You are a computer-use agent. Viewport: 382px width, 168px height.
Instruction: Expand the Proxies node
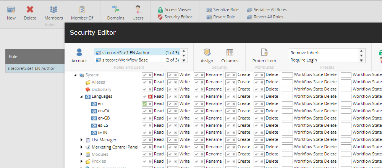[82, 161]
